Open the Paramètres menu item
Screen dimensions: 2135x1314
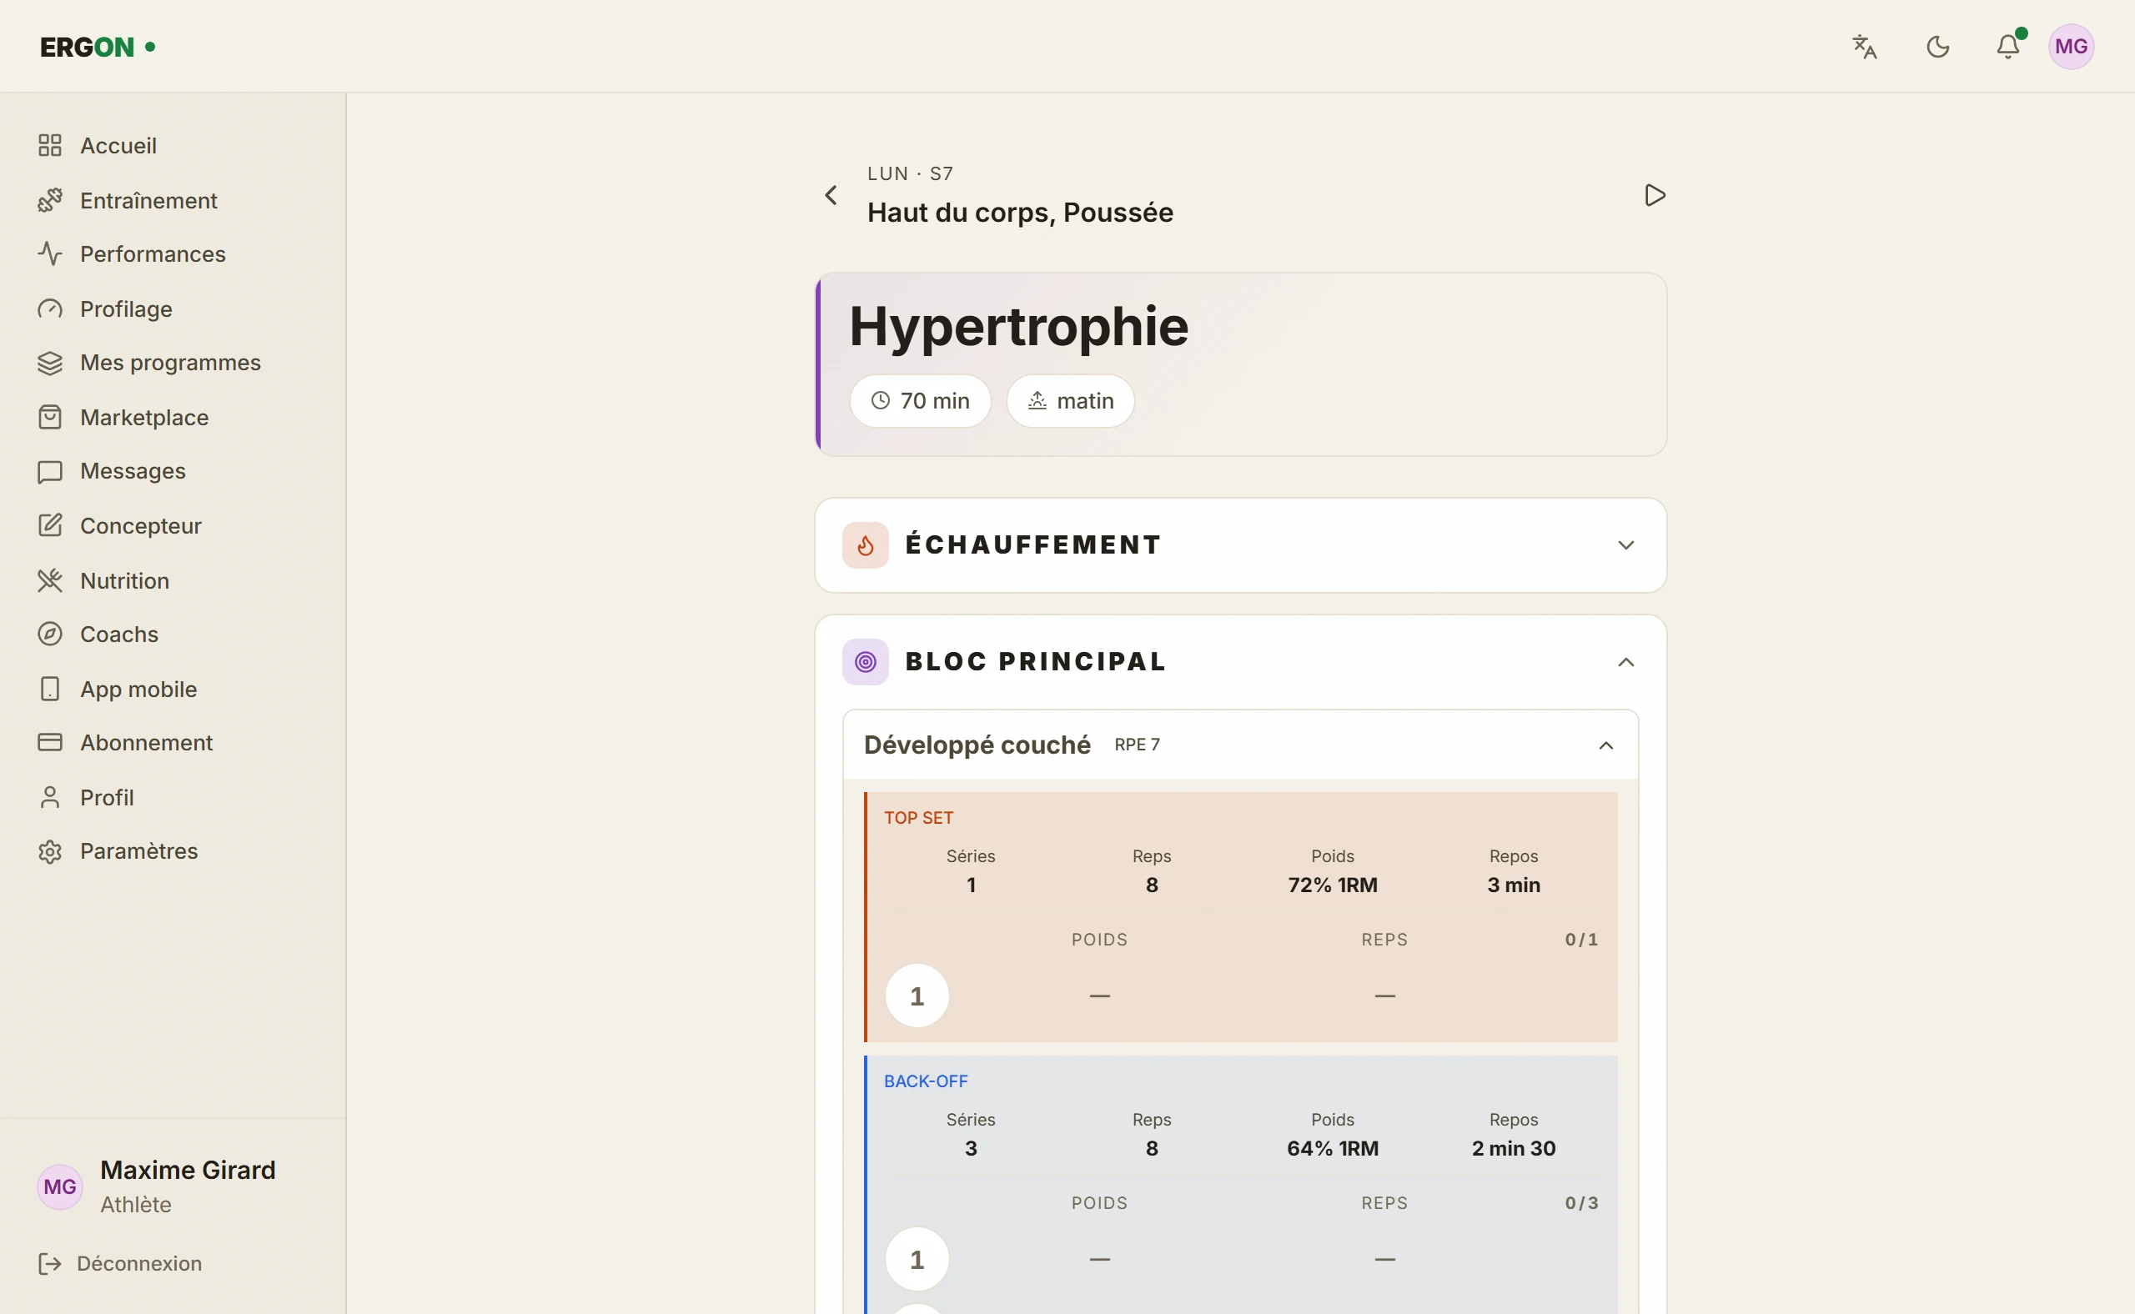pos(173,851)
